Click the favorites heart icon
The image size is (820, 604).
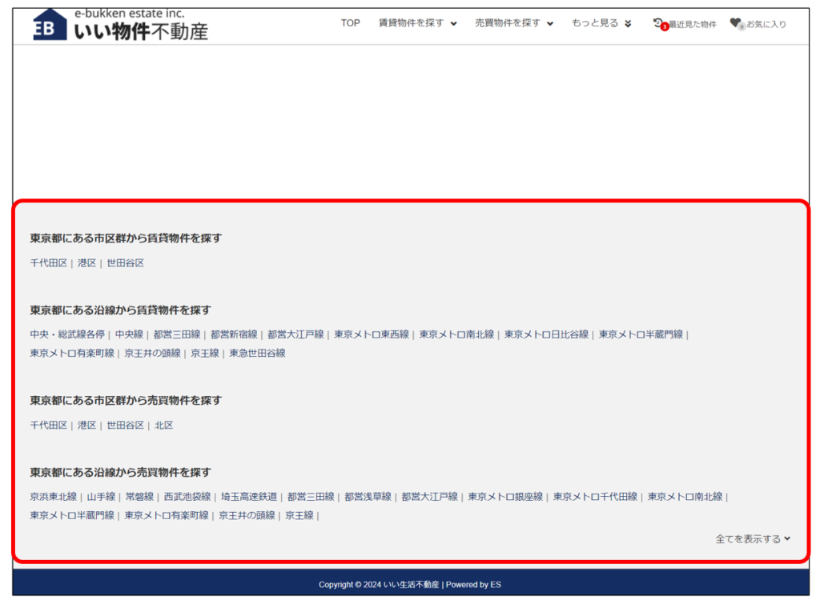click(x=736, y=23)
